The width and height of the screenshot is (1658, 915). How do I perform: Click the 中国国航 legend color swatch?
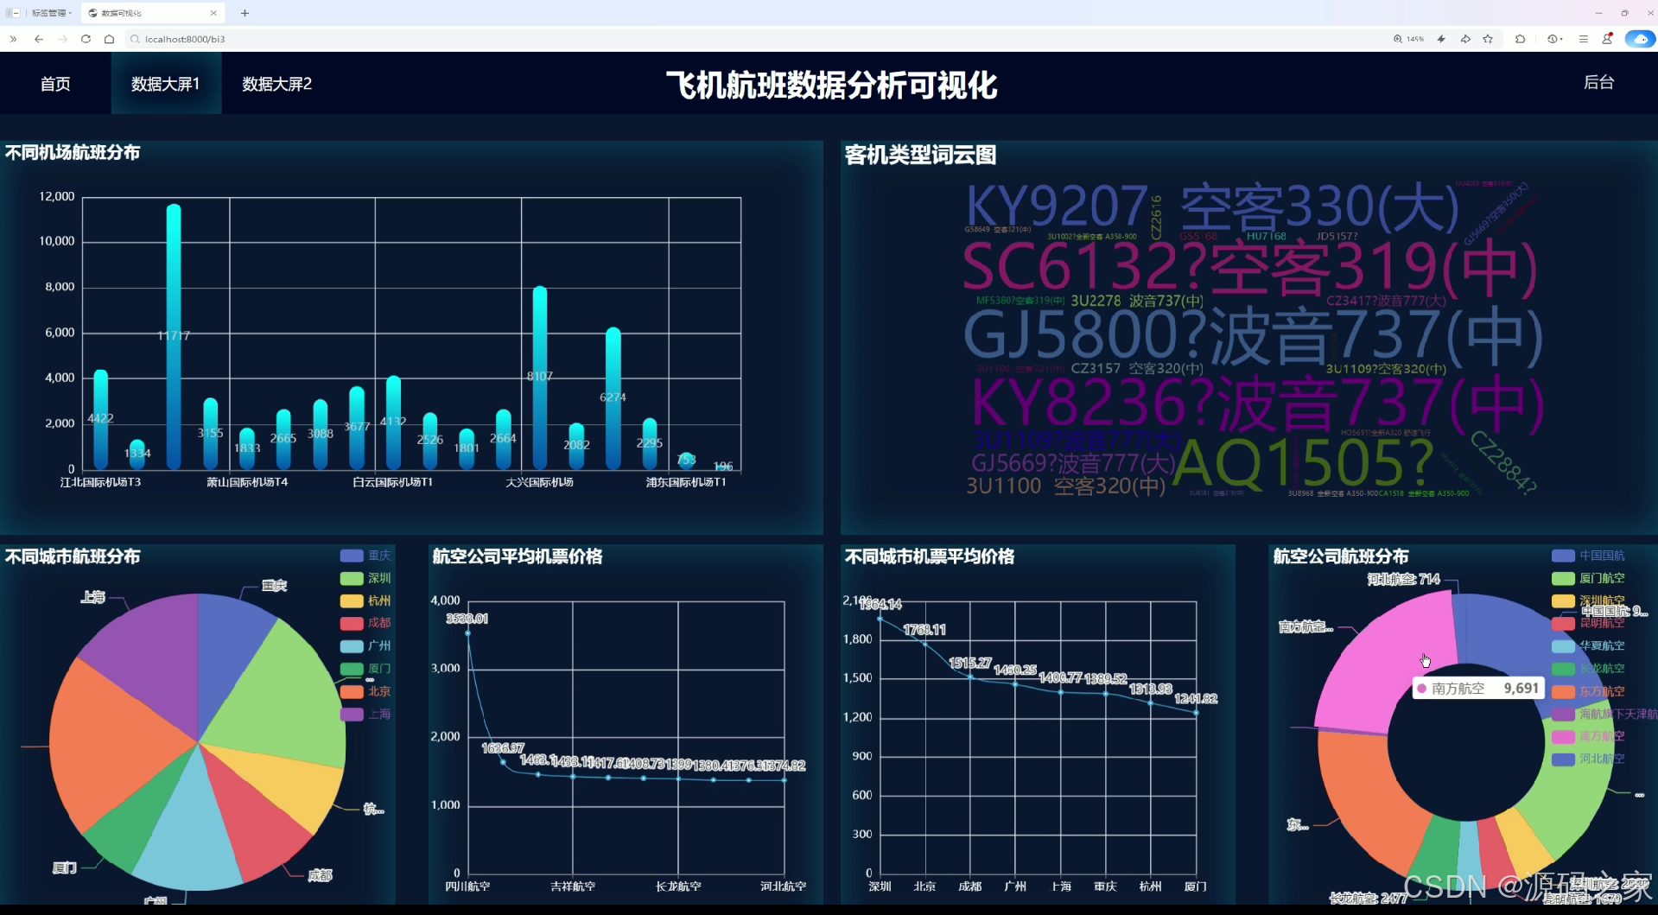point(1563,556)
